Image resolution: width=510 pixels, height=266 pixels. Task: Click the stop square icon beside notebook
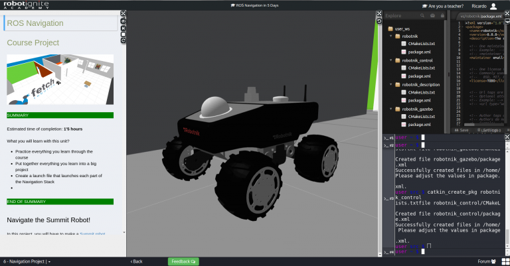point(123,34)
